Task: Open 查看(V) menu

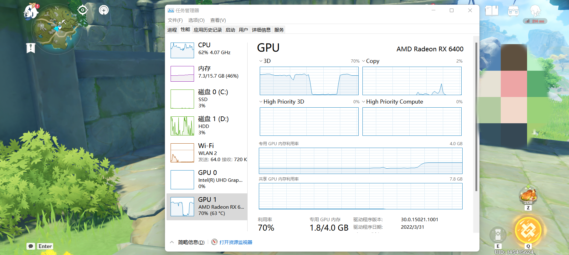Action: coord(218,20)
